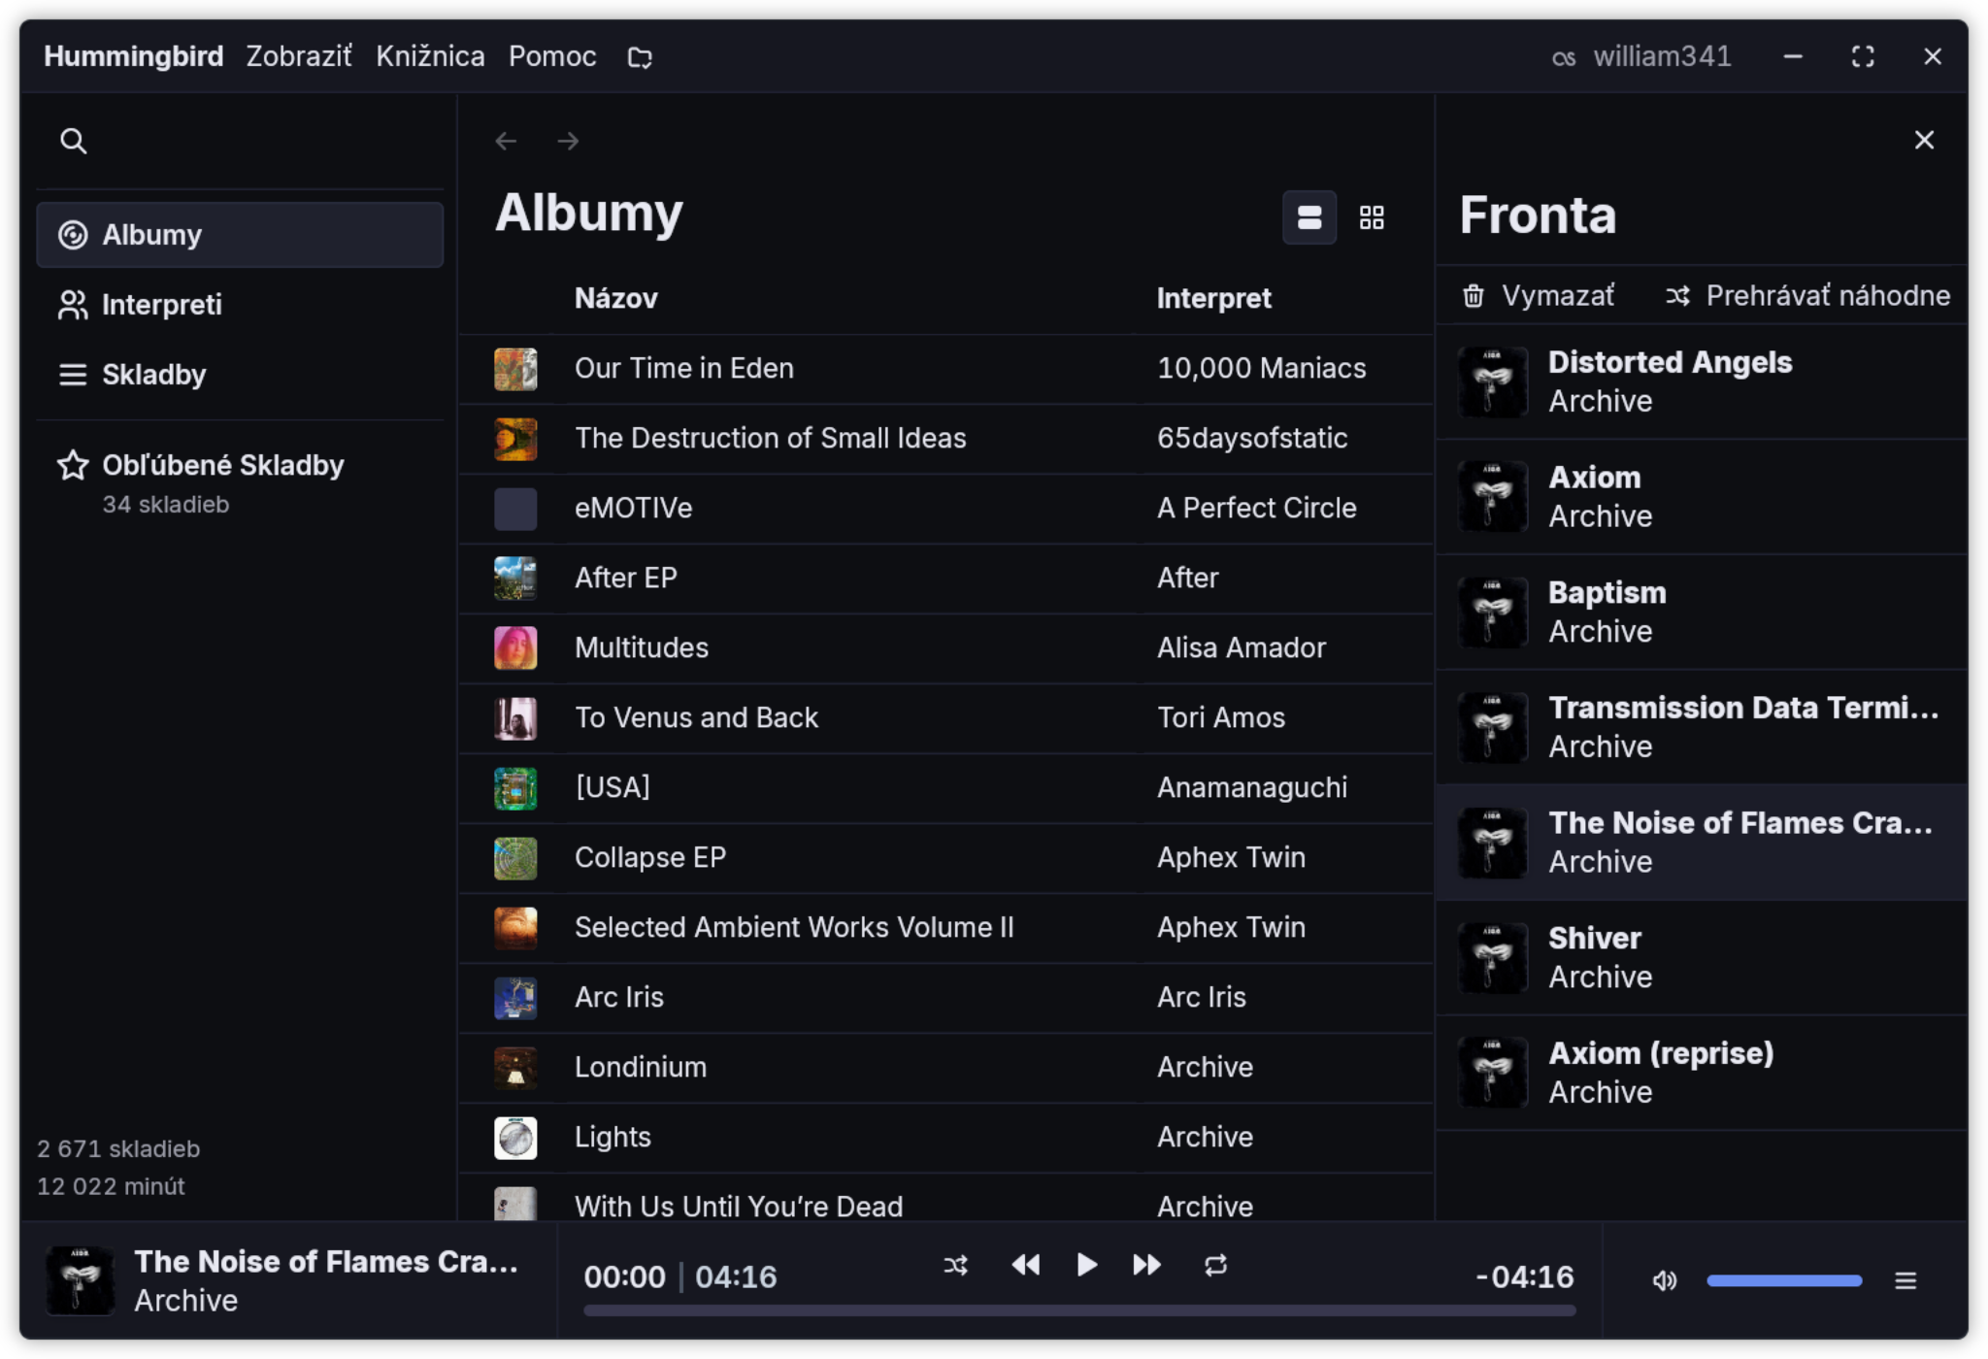
Task: Toggle repeat in the playback bar
Action: (x=1215, y=1265)
